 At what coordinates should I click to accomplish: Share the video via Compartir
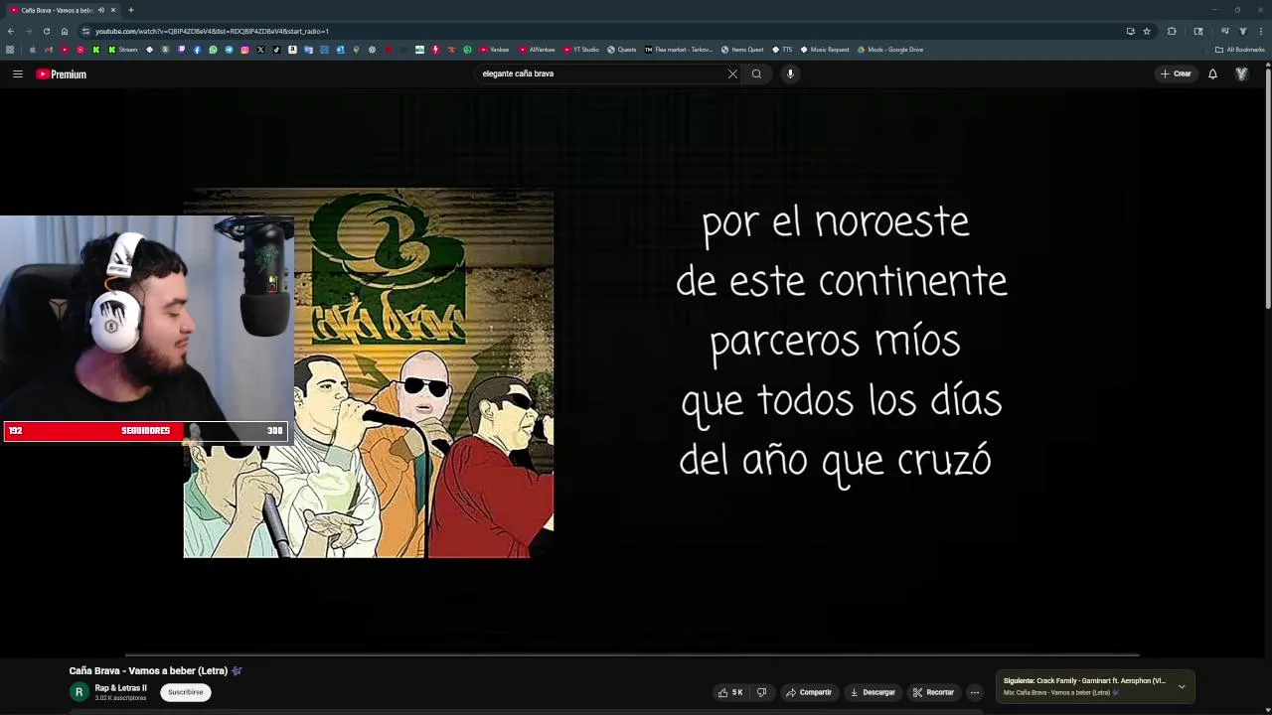(809, 692)
